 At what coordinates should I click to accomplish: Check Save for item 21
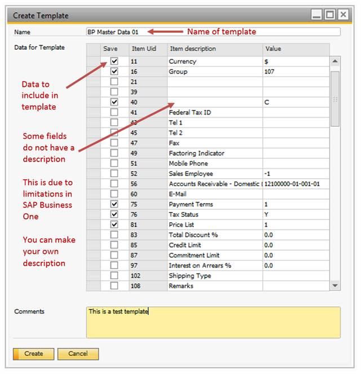114,82
